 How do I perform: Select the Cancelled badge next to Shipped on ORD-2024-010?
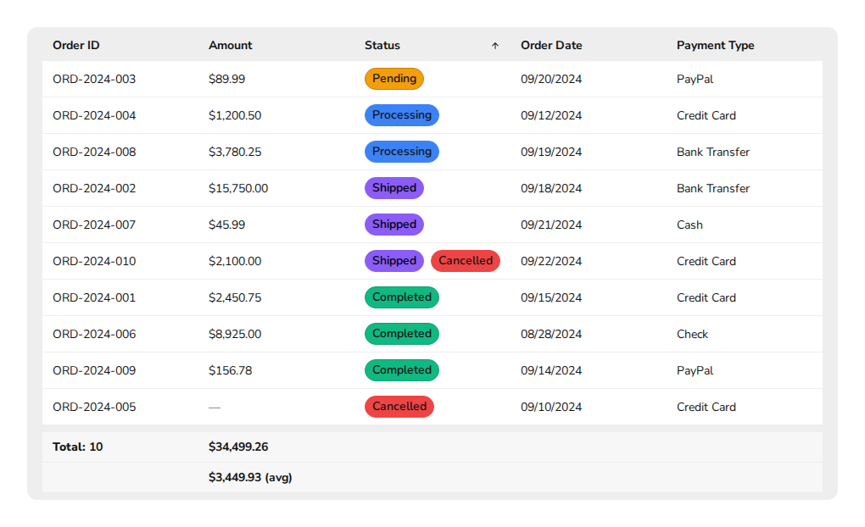[x=465, y=261]
